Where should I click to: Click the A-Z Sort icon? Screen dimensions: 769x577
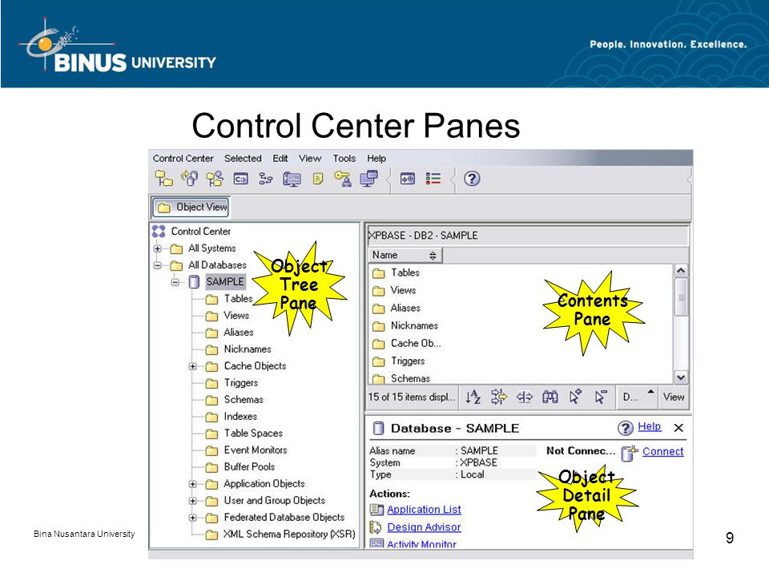coord(473,397)
